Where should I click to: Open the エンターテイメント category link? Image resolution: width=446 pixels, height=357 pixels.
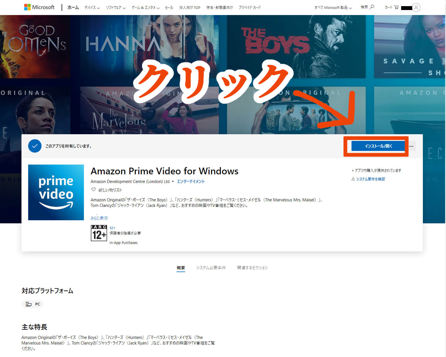pos(191,181)
